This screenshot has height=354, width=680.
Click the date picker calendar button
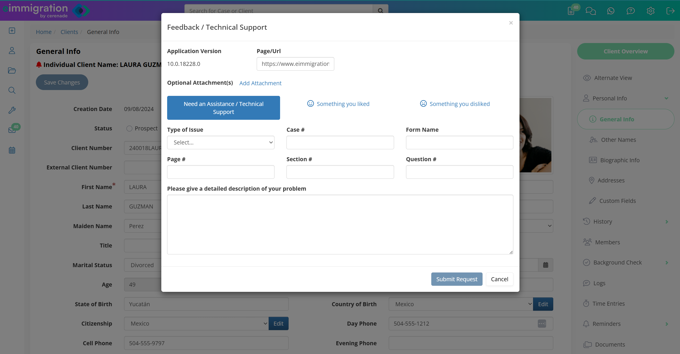point(546,265)
